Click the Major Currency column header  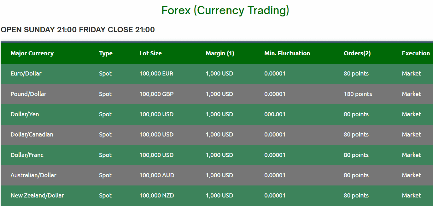pos(32,53)
